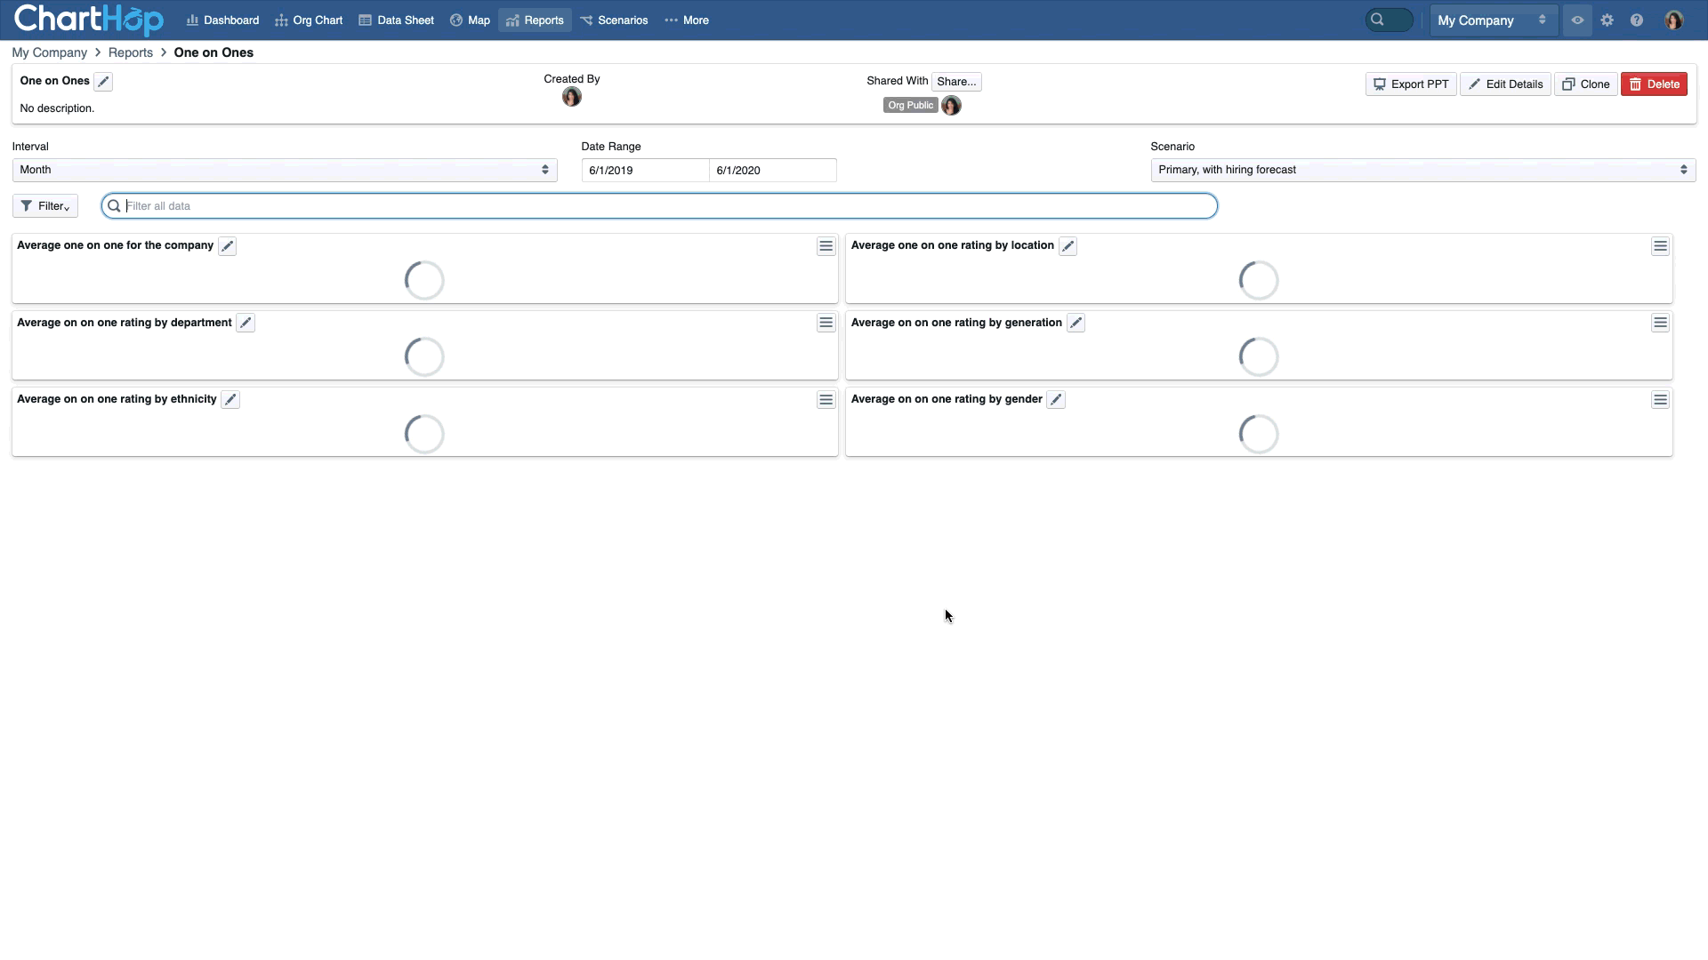The height and width of the screenshot is (960, 1708).
Task: Expand the Filter options
Action: (44, 205)
